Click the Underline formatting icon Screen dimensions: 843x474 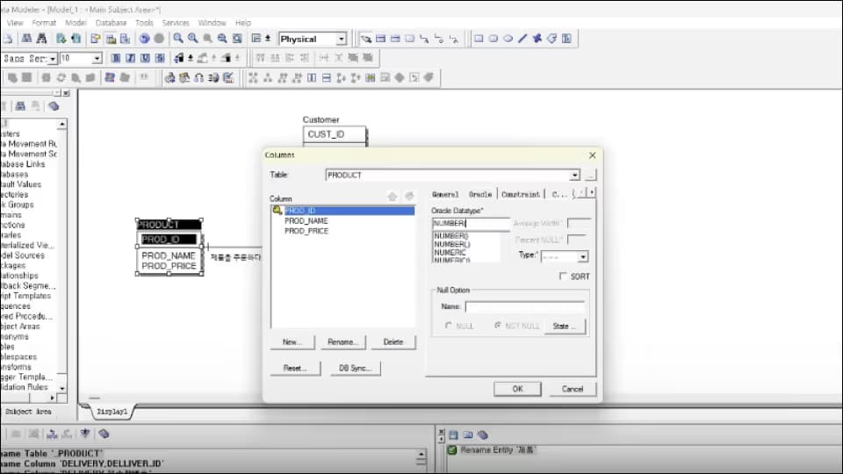[x=145, y=58]
